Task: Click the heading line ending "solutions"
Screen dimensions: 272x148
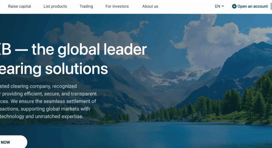Action: tap(54, 69)
